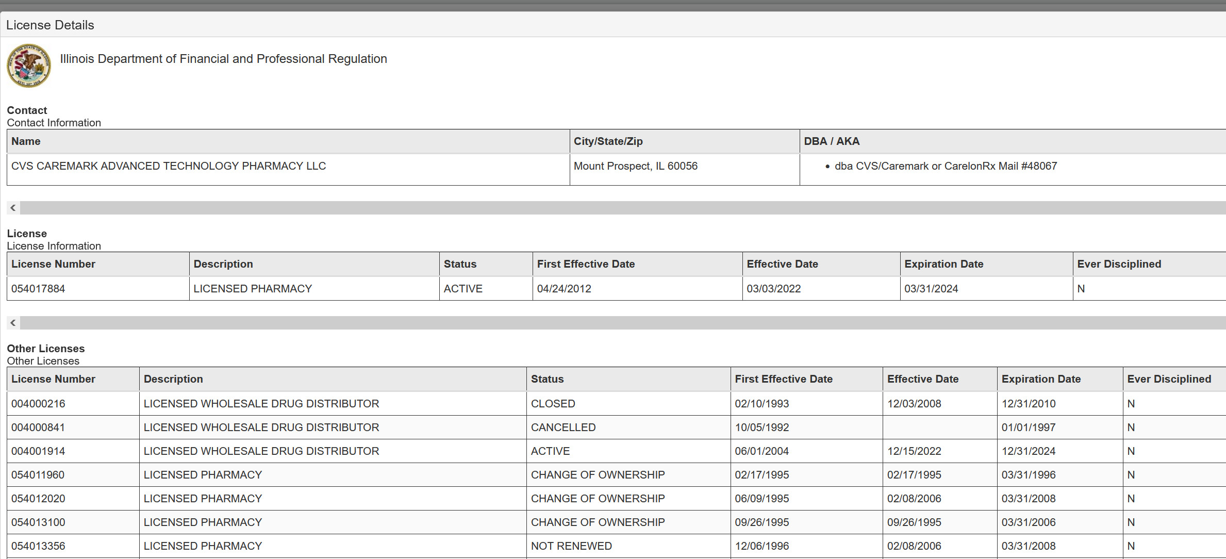The width and height of the screenshot is (1226, 559).
Task: Click first effective date 02/10/1993
Action: [762, 404]
